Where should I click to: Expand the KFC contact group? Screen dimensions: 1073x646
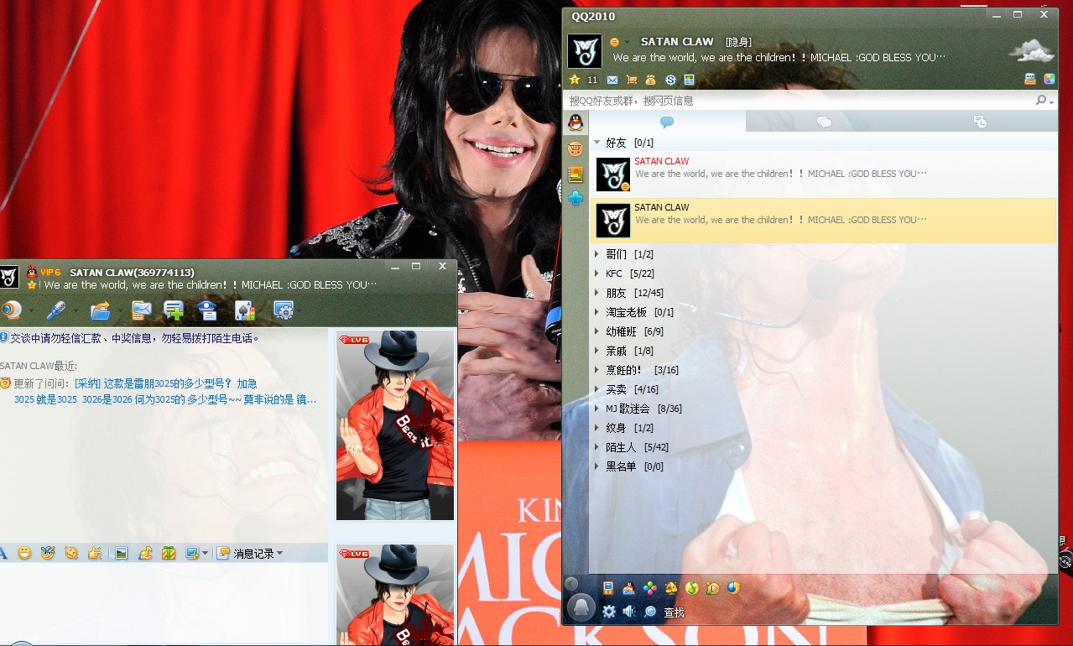614,274
